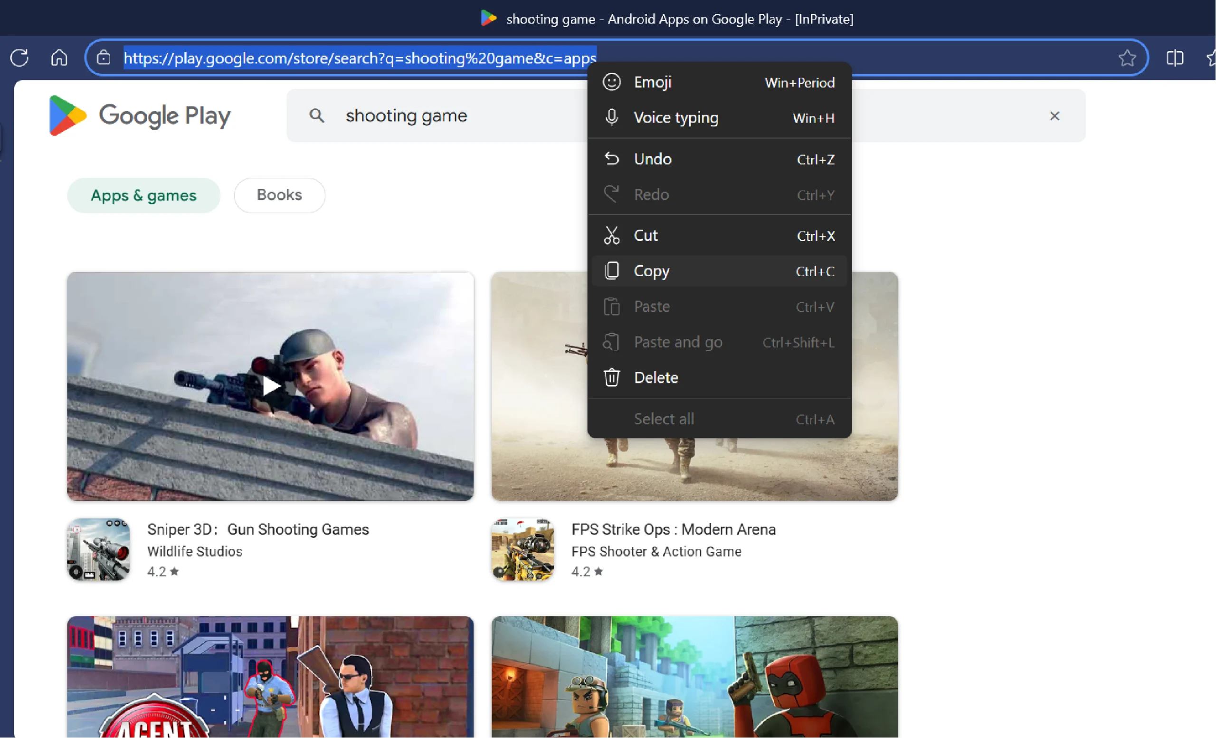Click the Google Play logo

(140, 115)
